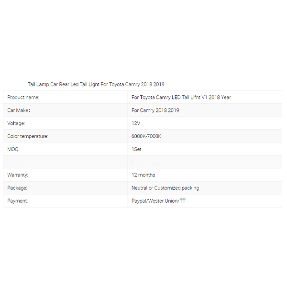Click 'Neutral or Customized packing' value
Viewport: 287px width, 287px height.
pos(165,188)
